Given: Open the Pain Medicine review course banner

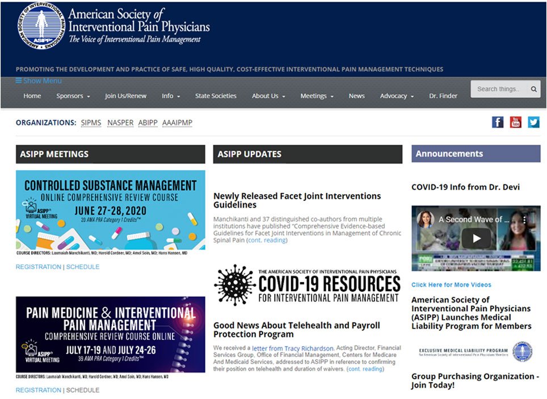Looking at the screenshot, I should (x=111, y=334).
